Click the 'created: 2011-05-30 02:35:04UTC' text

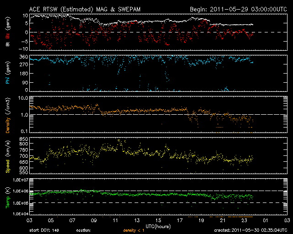pyautogui.click(x=250, y=230)
